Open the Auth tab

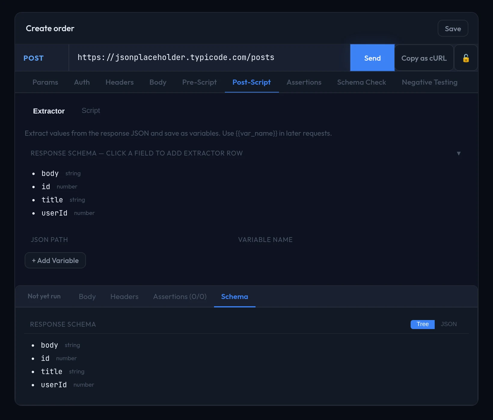tap(82, 82)
